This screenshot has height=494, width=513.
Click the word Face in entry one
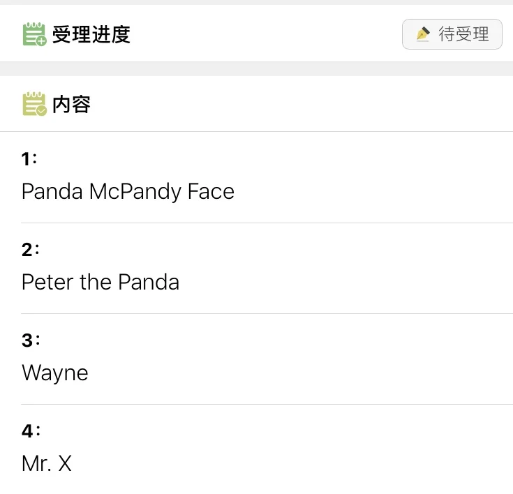pos(211,191)
